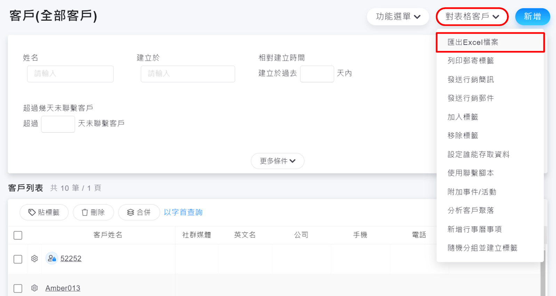This screenshot has width=556, height=296.
Task: Select 發送行銷簡訊 menu item
Action: (470, 79)
